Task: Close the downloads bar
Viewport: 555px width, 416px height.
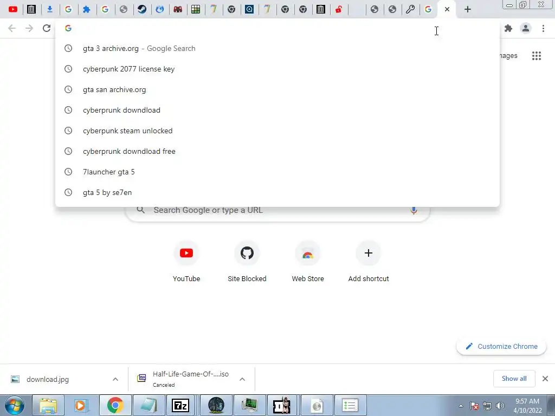Action: pos(545,379)
